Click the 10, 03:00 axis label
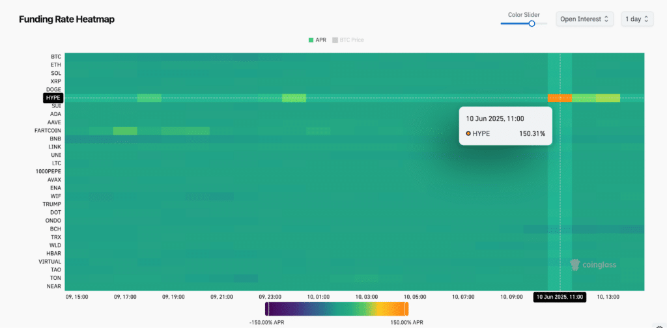The width and height of the screenshot is (667, 328). coord(367,297)
